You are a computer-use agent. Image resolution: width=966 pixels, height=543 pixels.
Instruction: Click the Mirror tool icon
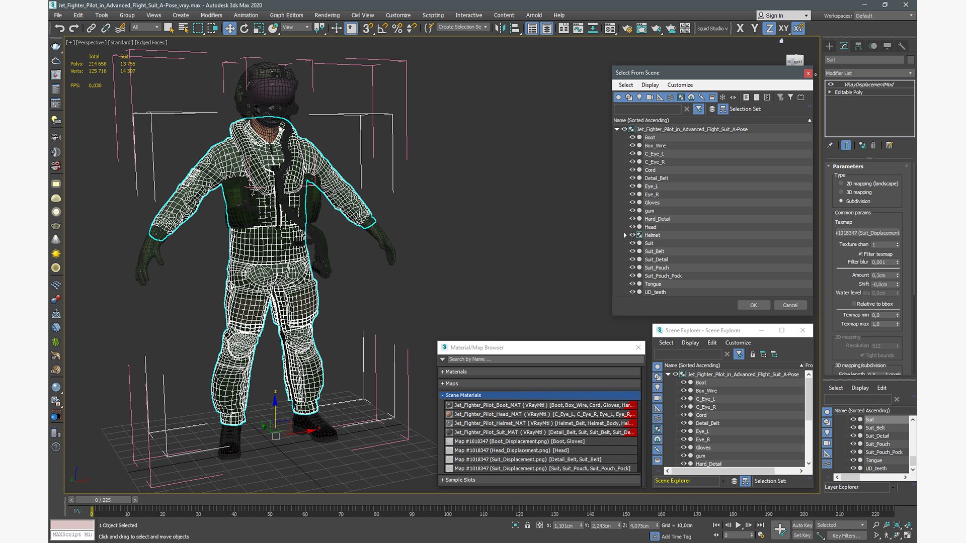click(x=500, y=28)
